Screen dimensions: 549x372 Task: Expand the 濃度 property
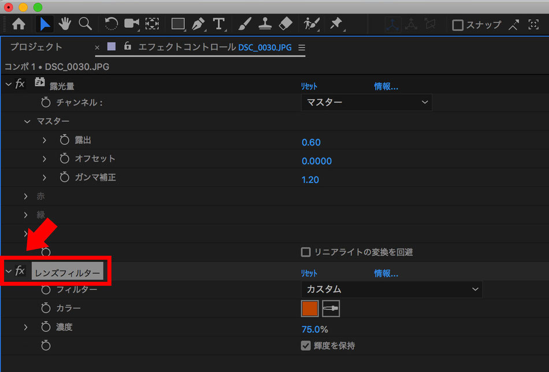coord(25,327)
